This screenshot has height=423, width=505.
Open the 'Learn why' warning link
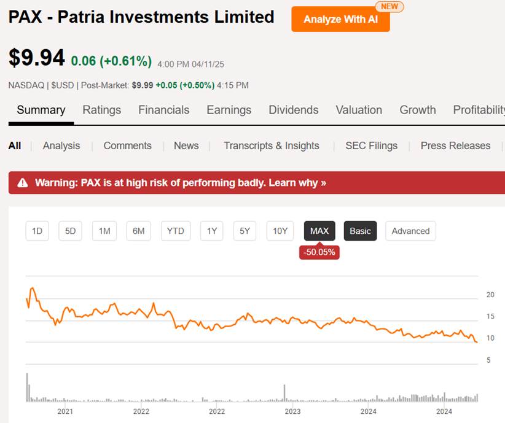pyautogui.click(x=297, y=183)
